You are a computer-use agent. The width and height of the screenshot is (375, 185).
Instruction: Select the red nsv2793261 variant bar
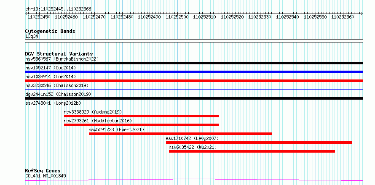[x=142, y=125]
